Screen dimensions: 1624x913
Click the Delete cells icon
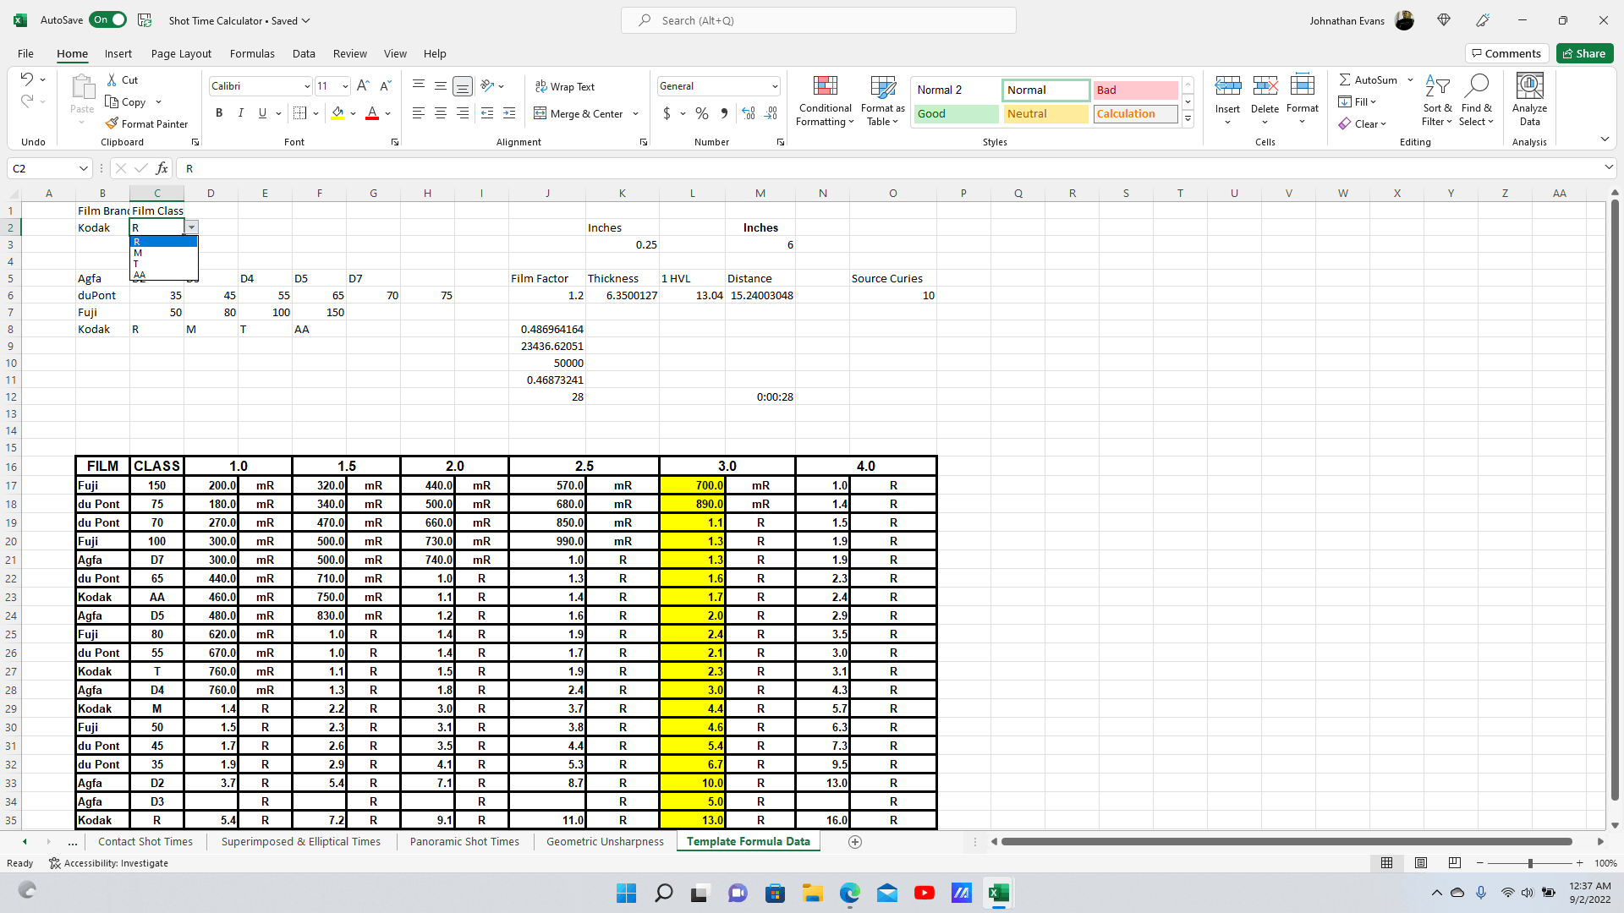pyautogui.click(x=1265, y=86)
